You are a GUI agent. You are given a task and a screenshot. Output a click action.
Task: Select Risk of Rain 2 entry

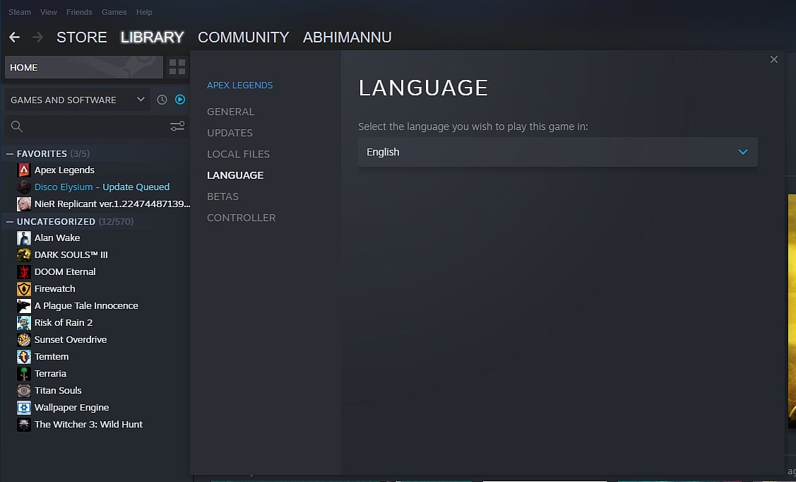64,322
